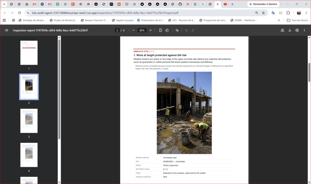This screenshot has height=184, width=311.
Task: Click the construction site photo
Action: (x=184, y=113)
